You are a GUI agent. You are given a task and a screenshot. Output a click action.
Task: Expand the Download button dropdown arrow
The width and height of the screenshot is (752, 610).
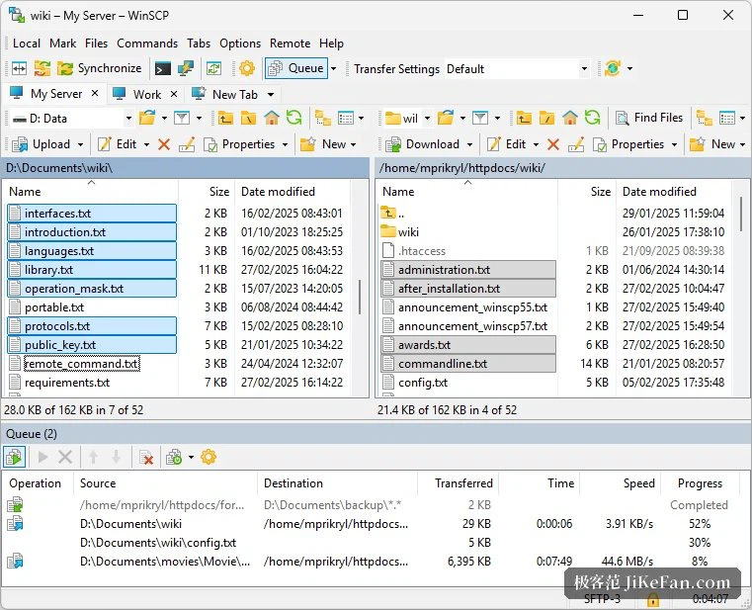click(469, 144)
